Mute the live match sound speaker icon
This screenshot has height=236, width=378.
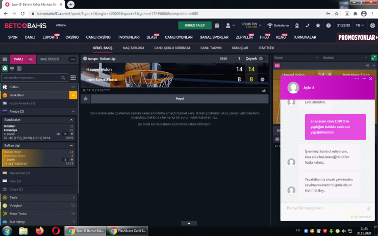(367, 66)
